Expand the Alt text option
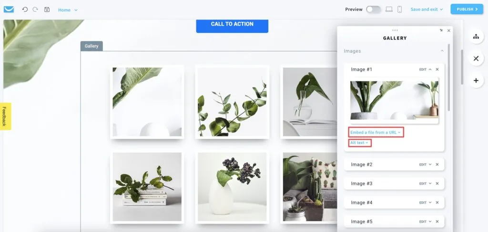The width and height of the screenshot is (488, 232). [x=359, y=143]
